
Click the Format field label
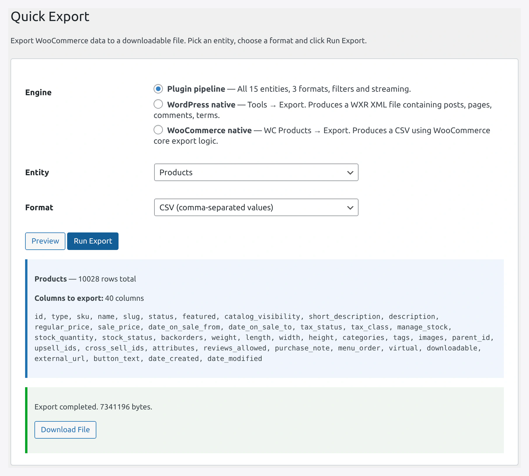pos(39,208)
